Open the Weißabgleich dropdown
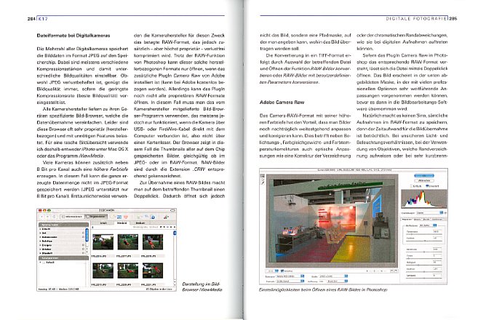The width and height of the screenshot is (486, 320). (428, 225)
